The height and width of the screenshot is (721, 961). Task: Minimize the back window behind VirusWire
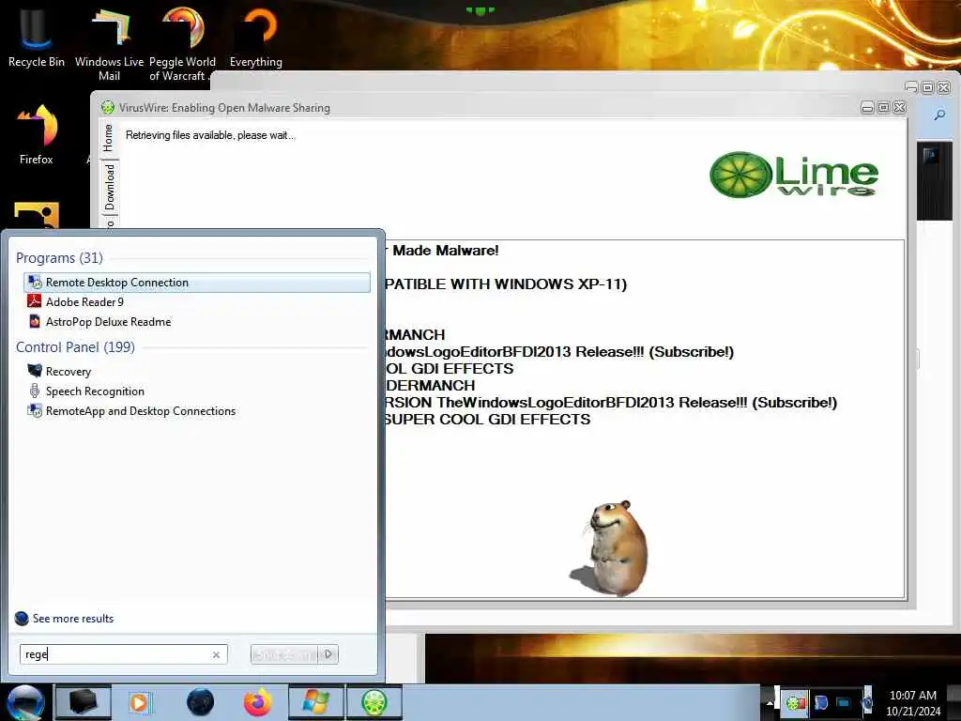(911, 87)
